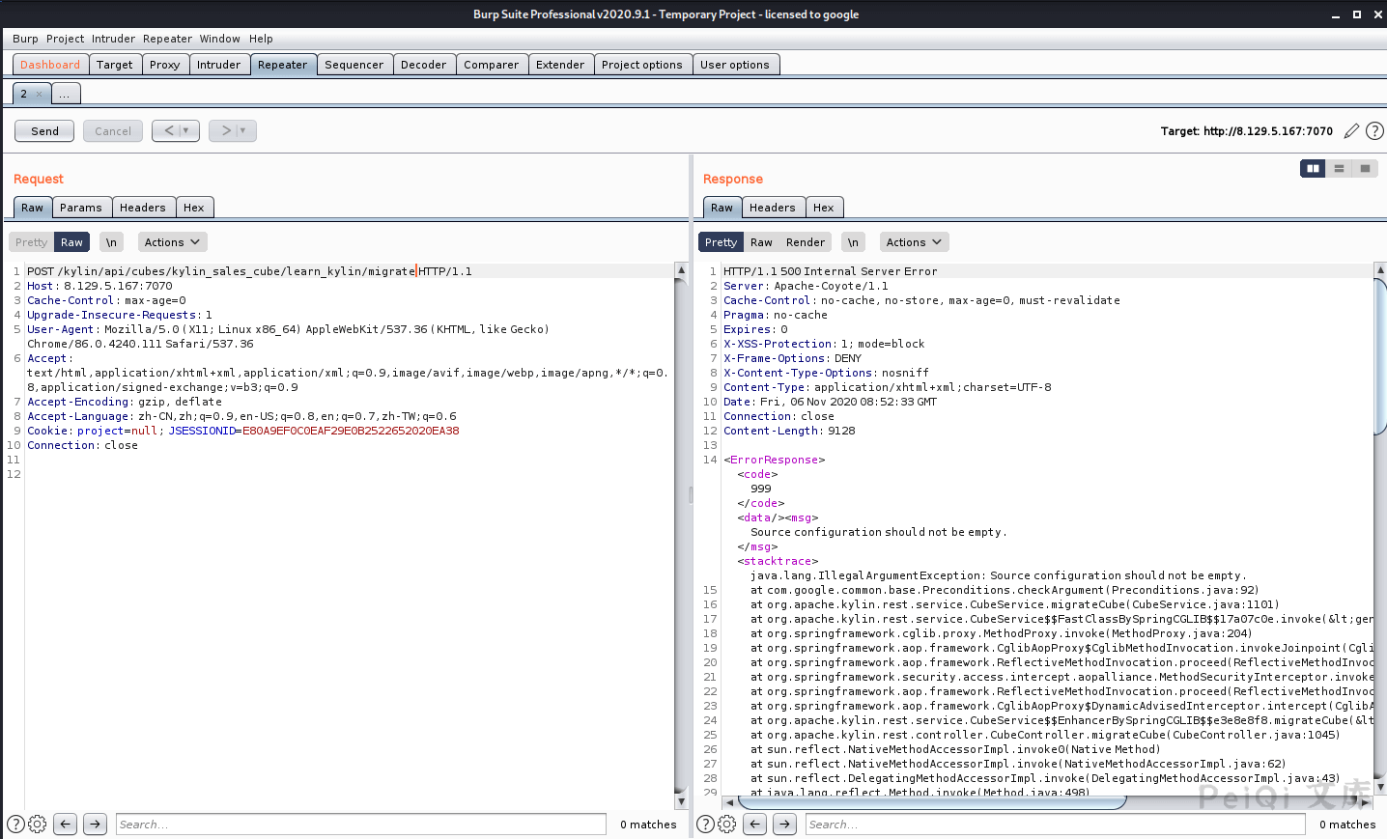This screenshot has width=1387, height=839.
Task: Toggle Pretty view in Request editor
Action: click(31, 242)
